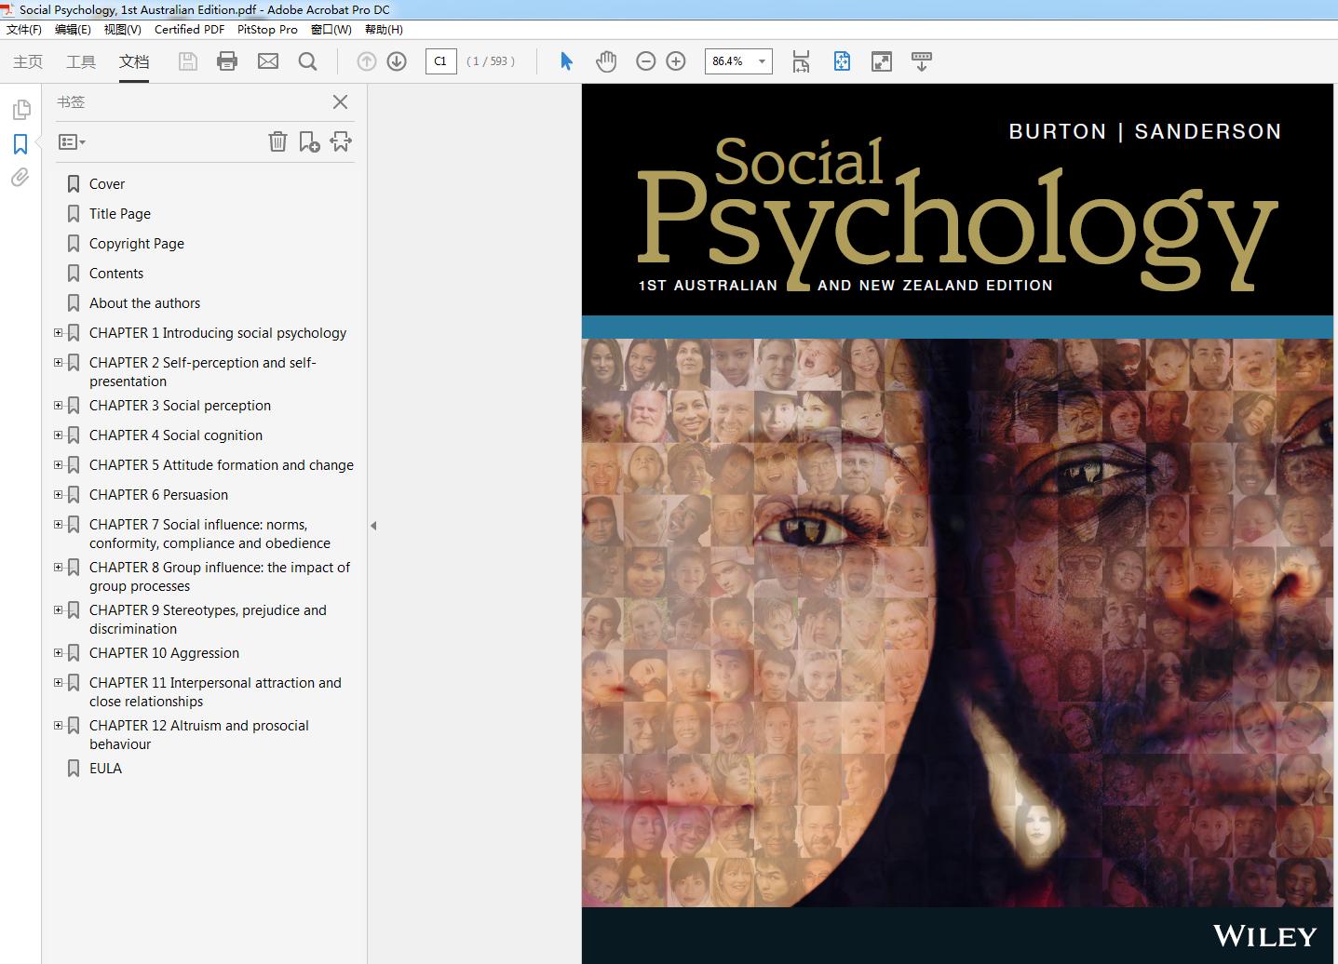Click the page number input field
Image resolution: width=1338 pixels, height=964 pixels.
tap(440, 61)
